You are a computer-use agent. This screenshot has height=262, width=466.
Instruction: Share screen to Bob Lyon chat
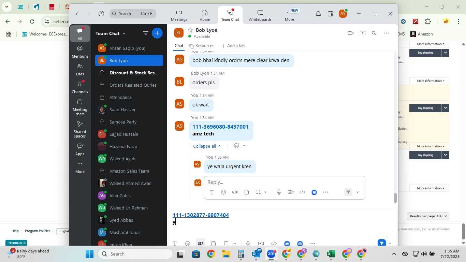pyautogui.click(x=362, y=33)
